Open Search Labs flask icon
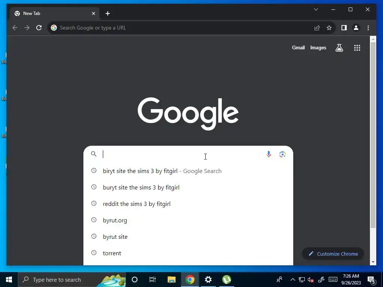The image size is (383, 287). [x=339, y=48]
